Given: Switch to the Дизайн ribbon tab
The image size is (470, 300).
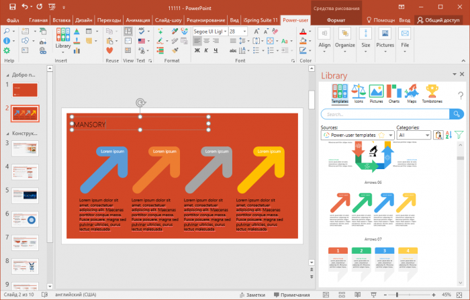Looking at the screenshot, I should click(x=84, y=20).
